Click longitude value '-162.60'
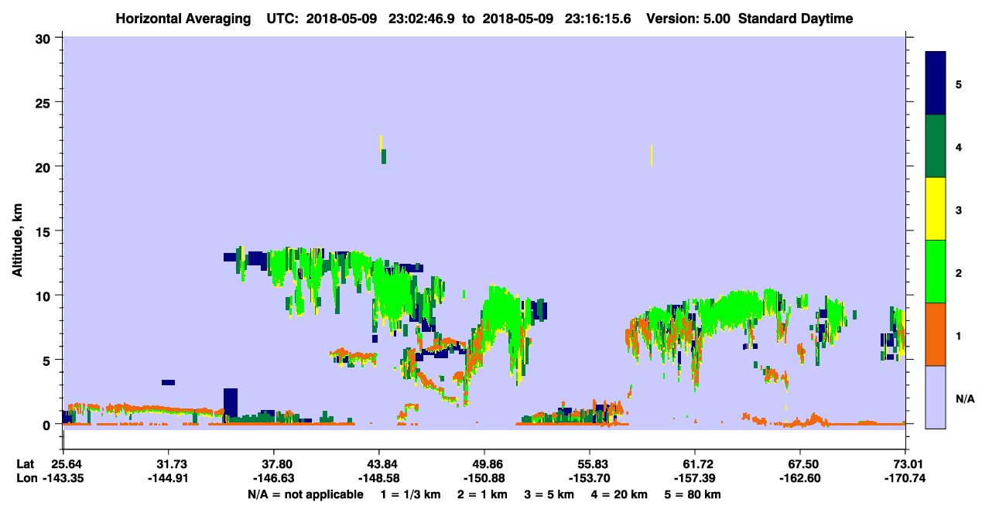 pos(801,477)
